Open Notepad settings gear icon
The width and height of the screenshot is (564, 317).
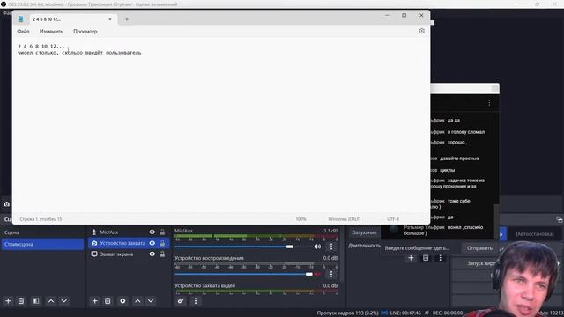421,32
